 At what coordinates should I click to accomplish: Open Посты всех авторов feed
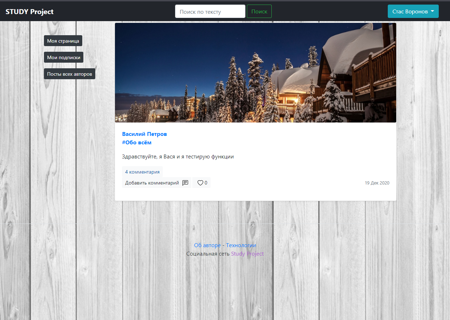point(69,74)
